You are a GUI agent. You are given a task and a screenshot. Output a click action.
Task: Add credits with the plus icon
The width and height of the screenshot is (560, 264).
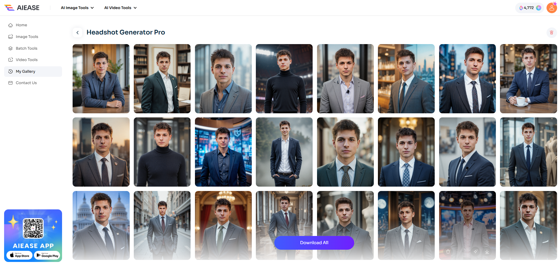(x=538, y=8)
